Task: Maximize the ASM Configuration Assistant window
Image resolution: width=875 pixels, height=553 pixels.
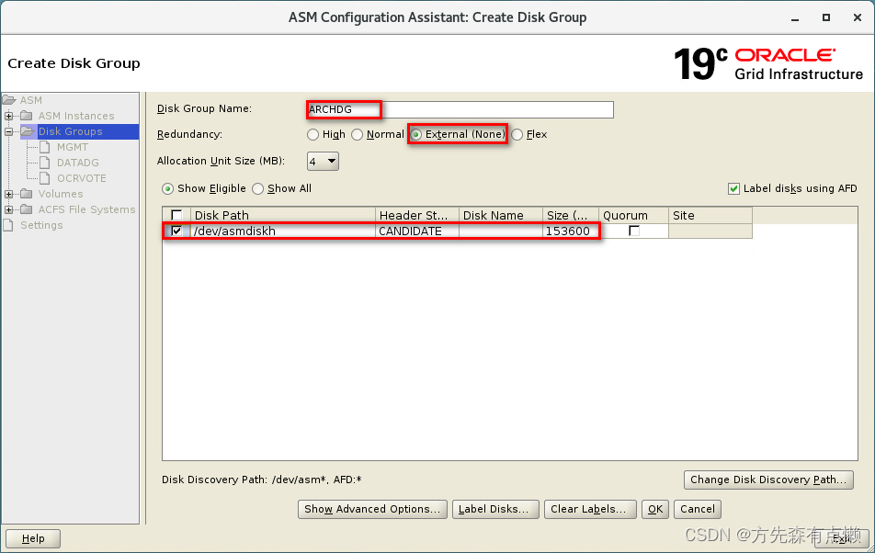Action: pyautogui.click(x=826, y=17)
